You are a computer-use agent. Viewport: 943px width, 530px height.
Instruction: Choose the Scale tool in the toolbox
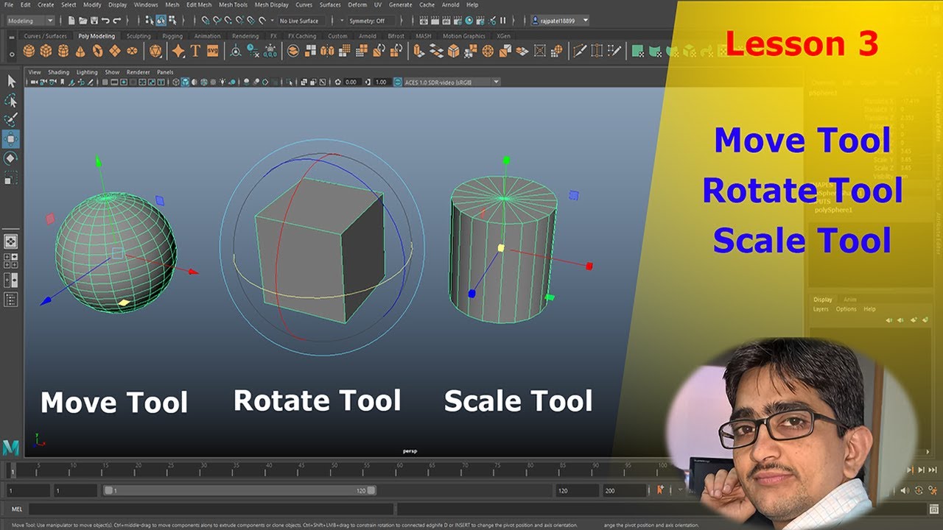[x=11, y=177]
